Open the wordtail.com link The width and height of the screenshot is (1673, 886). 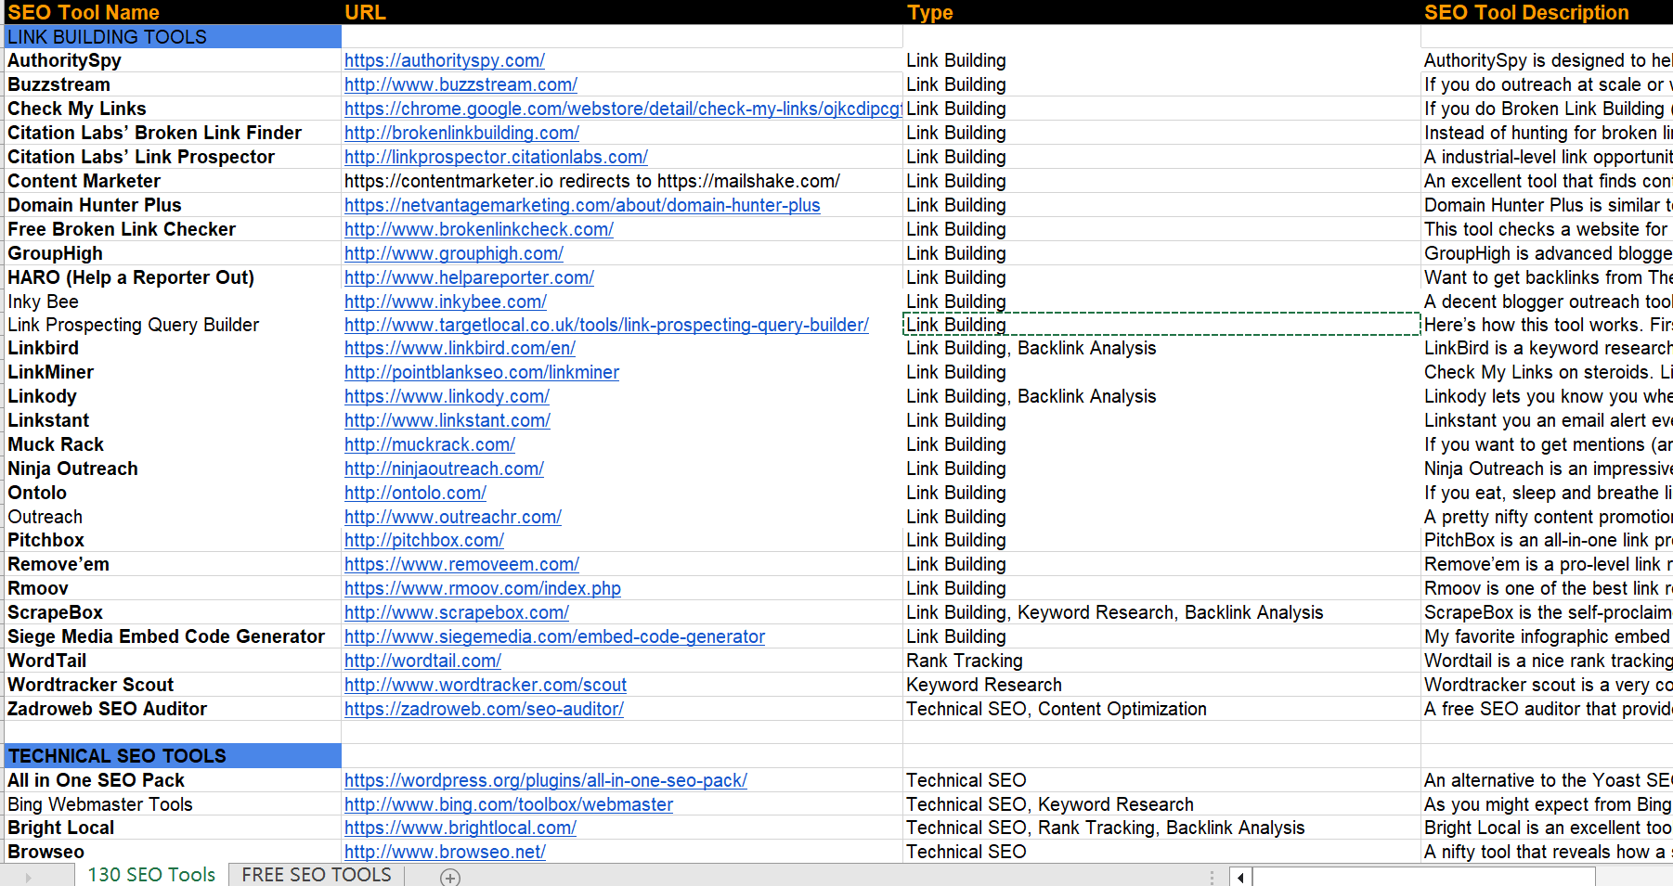coord(422,661)
